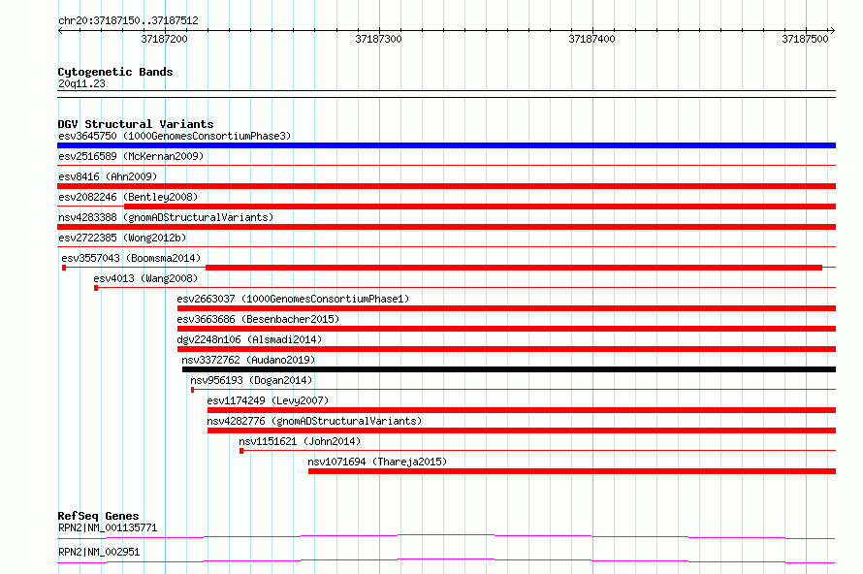
Task: Select the esv3663686 (Besenbacher2015) label
Action: point(258,319)
